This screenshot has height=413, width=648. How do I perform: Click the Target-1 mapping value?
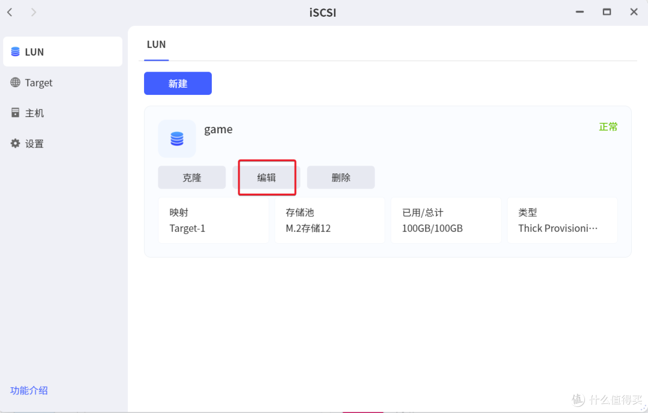click(187, 228)
